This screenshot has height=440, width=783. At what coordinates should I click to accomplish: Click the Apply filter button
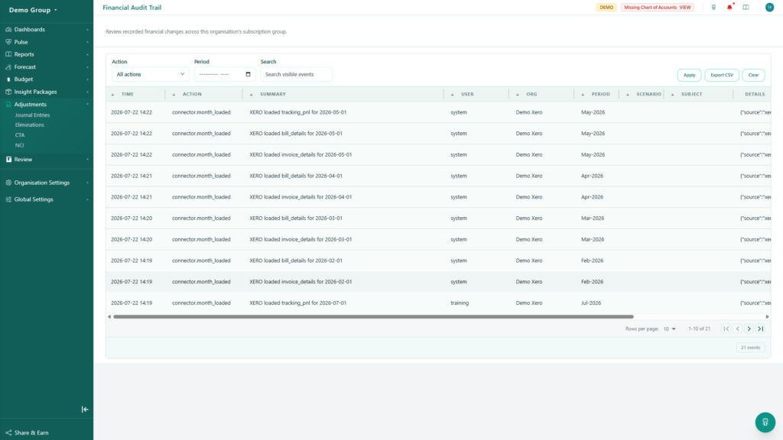[689, 75]
